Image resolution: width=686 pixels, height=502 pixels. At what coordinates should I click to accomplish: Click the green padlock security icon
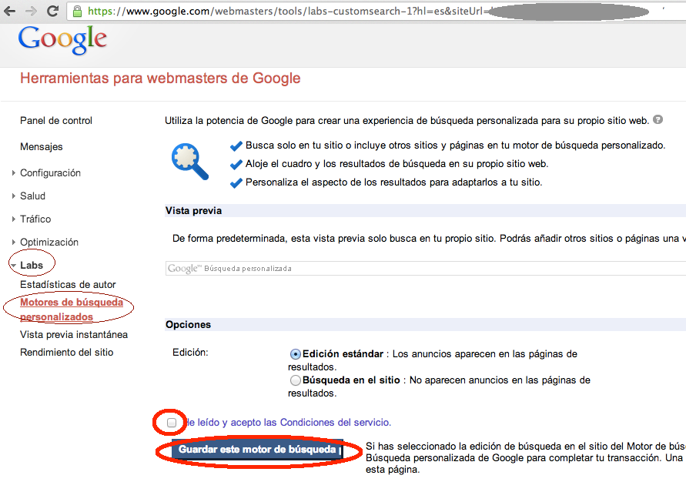(x=77, y=12)
